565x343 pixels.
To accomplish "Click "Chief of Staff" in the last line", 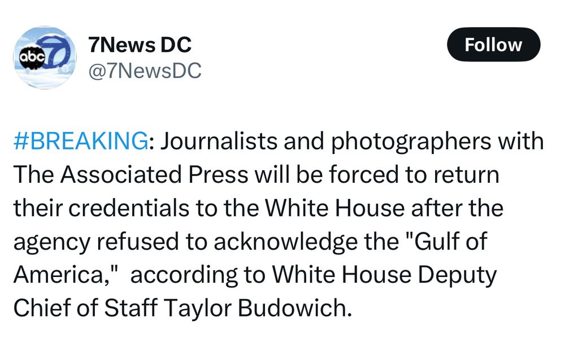I will point(85,308).
